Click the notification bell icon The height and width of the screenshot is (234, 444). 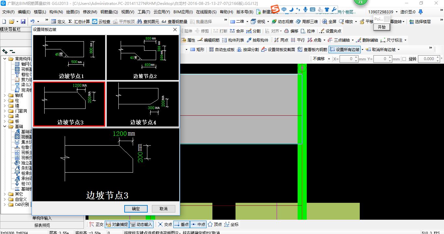tap(421, 12)
